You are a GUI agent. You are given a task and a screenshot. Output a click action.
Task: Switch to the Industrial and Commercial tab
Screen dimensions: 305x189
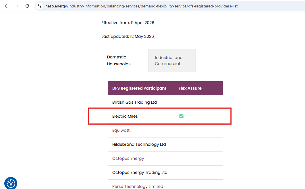click(x=172, y=60)
